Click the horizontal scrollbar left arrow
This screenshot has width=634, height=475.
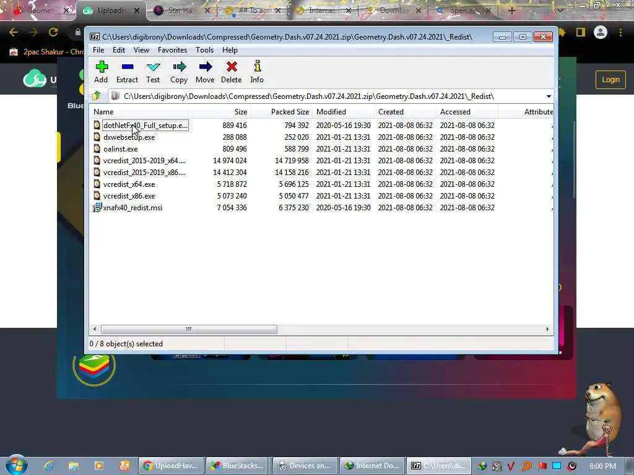pos(95,329)
